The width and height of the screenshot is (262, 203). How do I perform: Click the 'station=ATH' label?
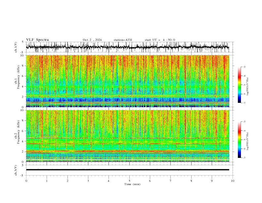(123, 40)
